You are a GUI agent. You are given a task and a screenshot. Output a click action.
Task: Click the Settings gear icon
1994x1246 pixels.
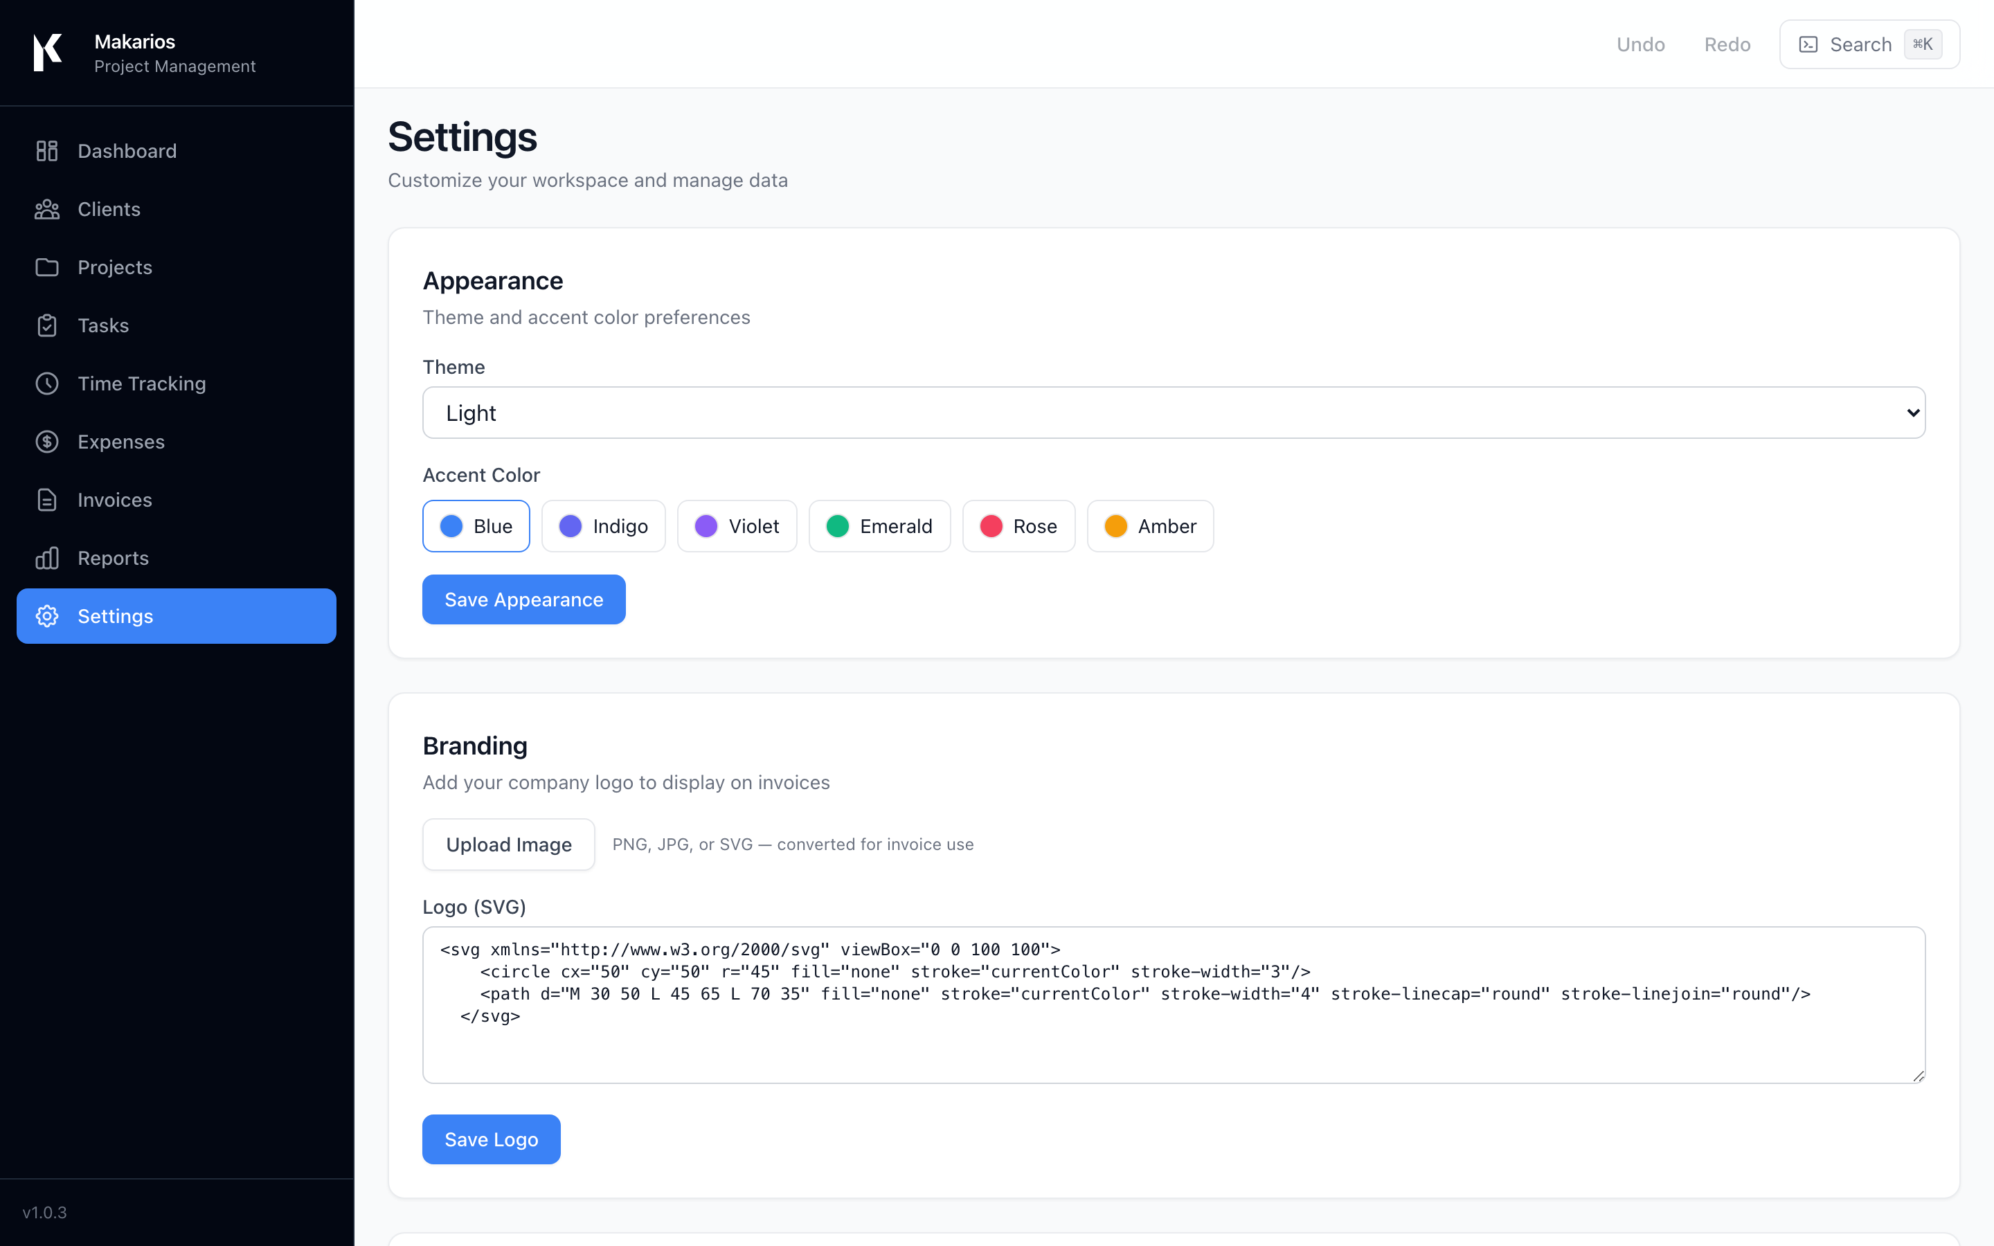pyautogui.click(x=47, y=616)
